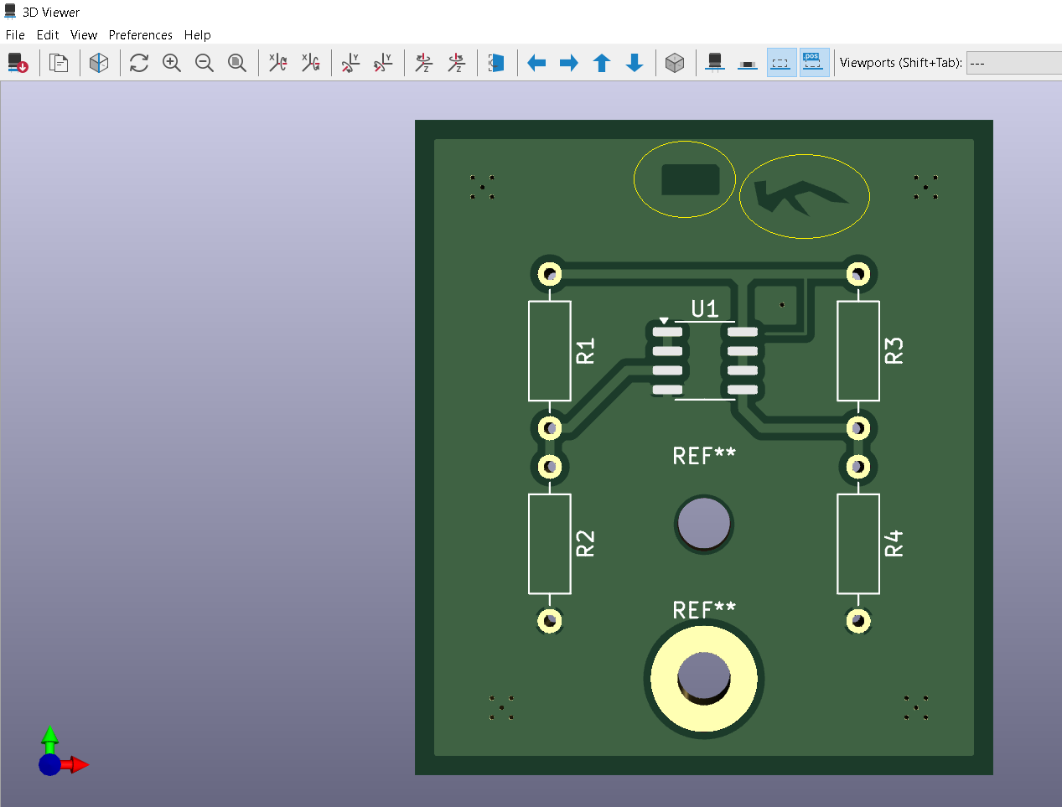This screenshot has width=1062, height=807.
Task: Zoom in using the magnifier plus icon
Action: coord(172,63)
